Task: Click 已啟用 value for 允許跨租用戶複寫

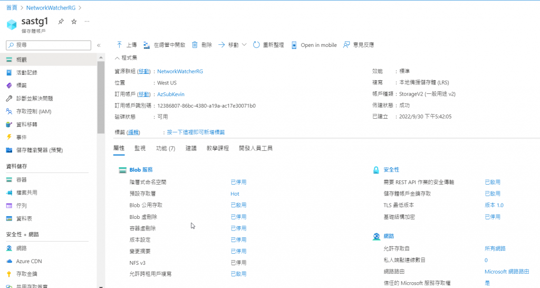Action: click(x=239, y=274)
